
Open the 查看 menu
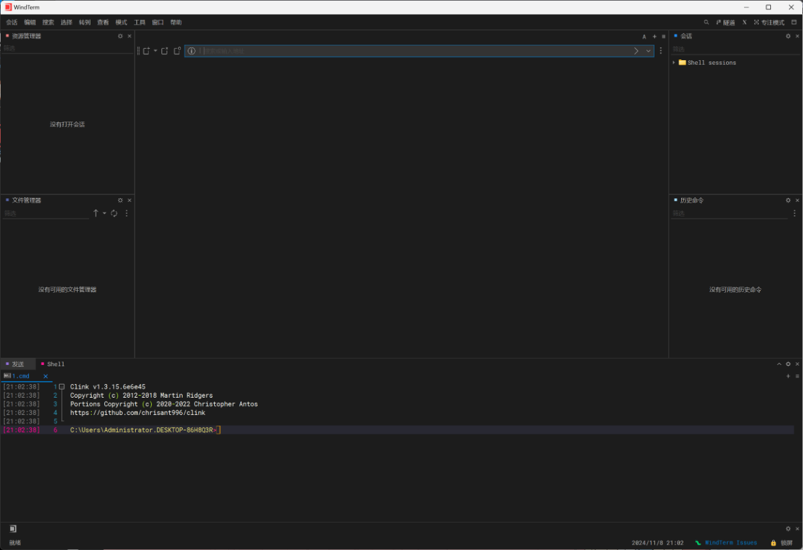point(103,22)
